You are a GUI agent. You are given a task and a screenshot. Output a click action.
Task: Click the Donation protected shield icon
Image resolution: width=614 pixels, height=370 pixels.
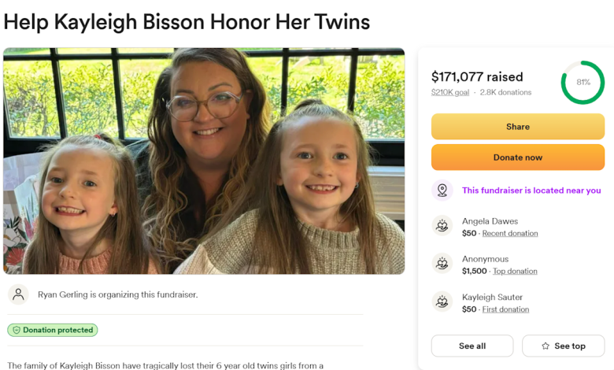(x=15, y=331)
